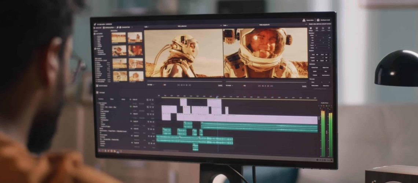Click the Windows Start button on the taskbar
Image resolution: width=418 pixels, height=183 pixels.
[99, 150]
